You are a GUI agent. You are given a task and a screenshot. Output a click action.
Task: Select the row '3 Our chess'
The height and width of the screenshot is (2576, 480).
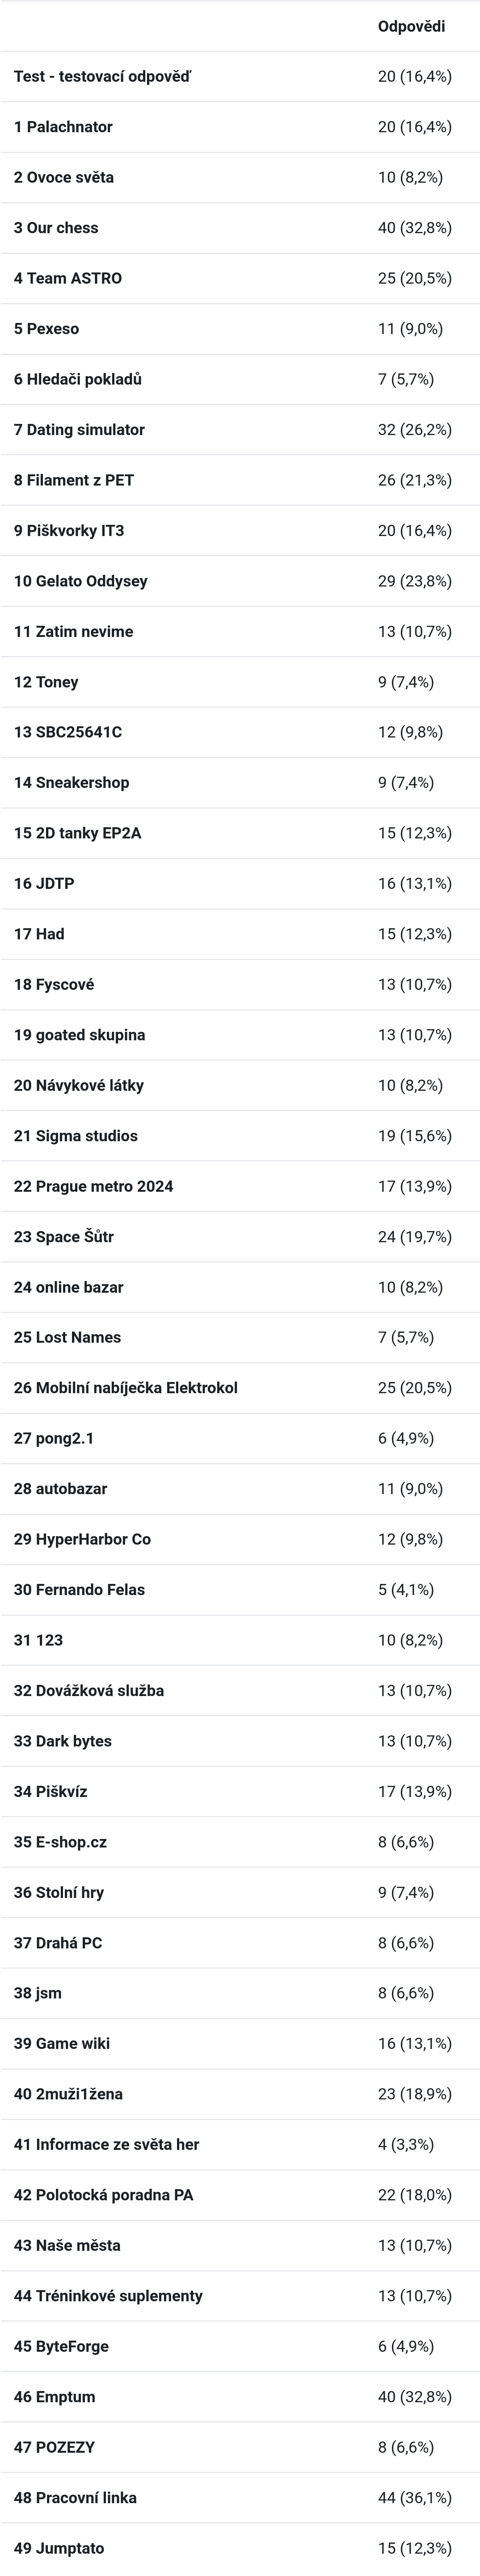240,228
